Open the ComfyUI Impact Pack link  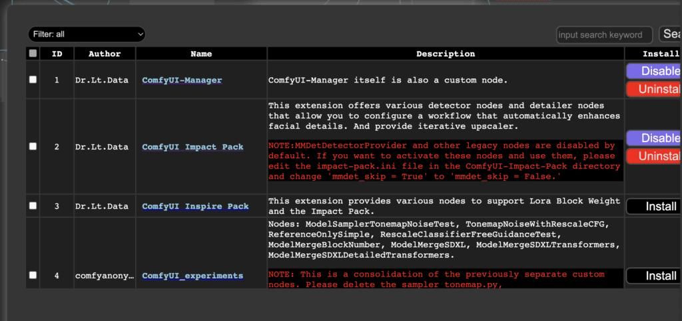192,147
